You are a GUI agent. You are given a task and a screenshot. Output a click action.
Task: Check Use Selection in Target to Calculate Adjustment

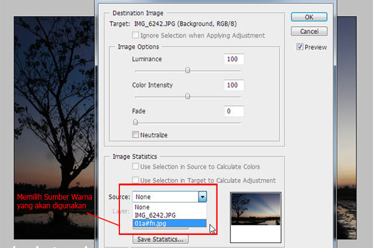coord(136,180)
